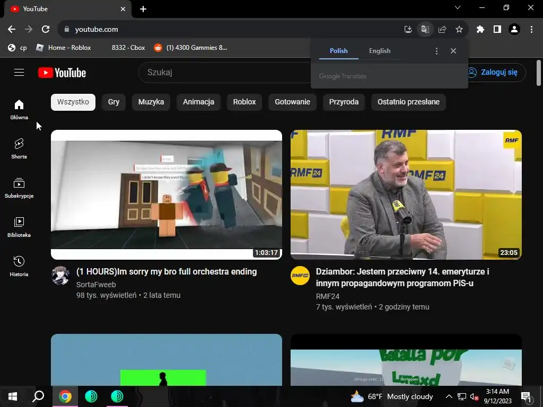
Task: Close the Google Translate popup
Action: pyautogui.click(x=453, y=51)
